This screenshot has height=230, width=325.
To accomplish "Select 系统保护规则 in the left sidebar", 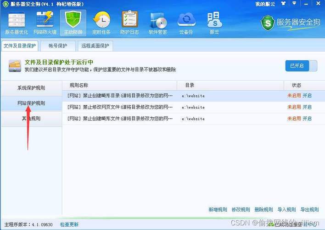I will point(31,88).
